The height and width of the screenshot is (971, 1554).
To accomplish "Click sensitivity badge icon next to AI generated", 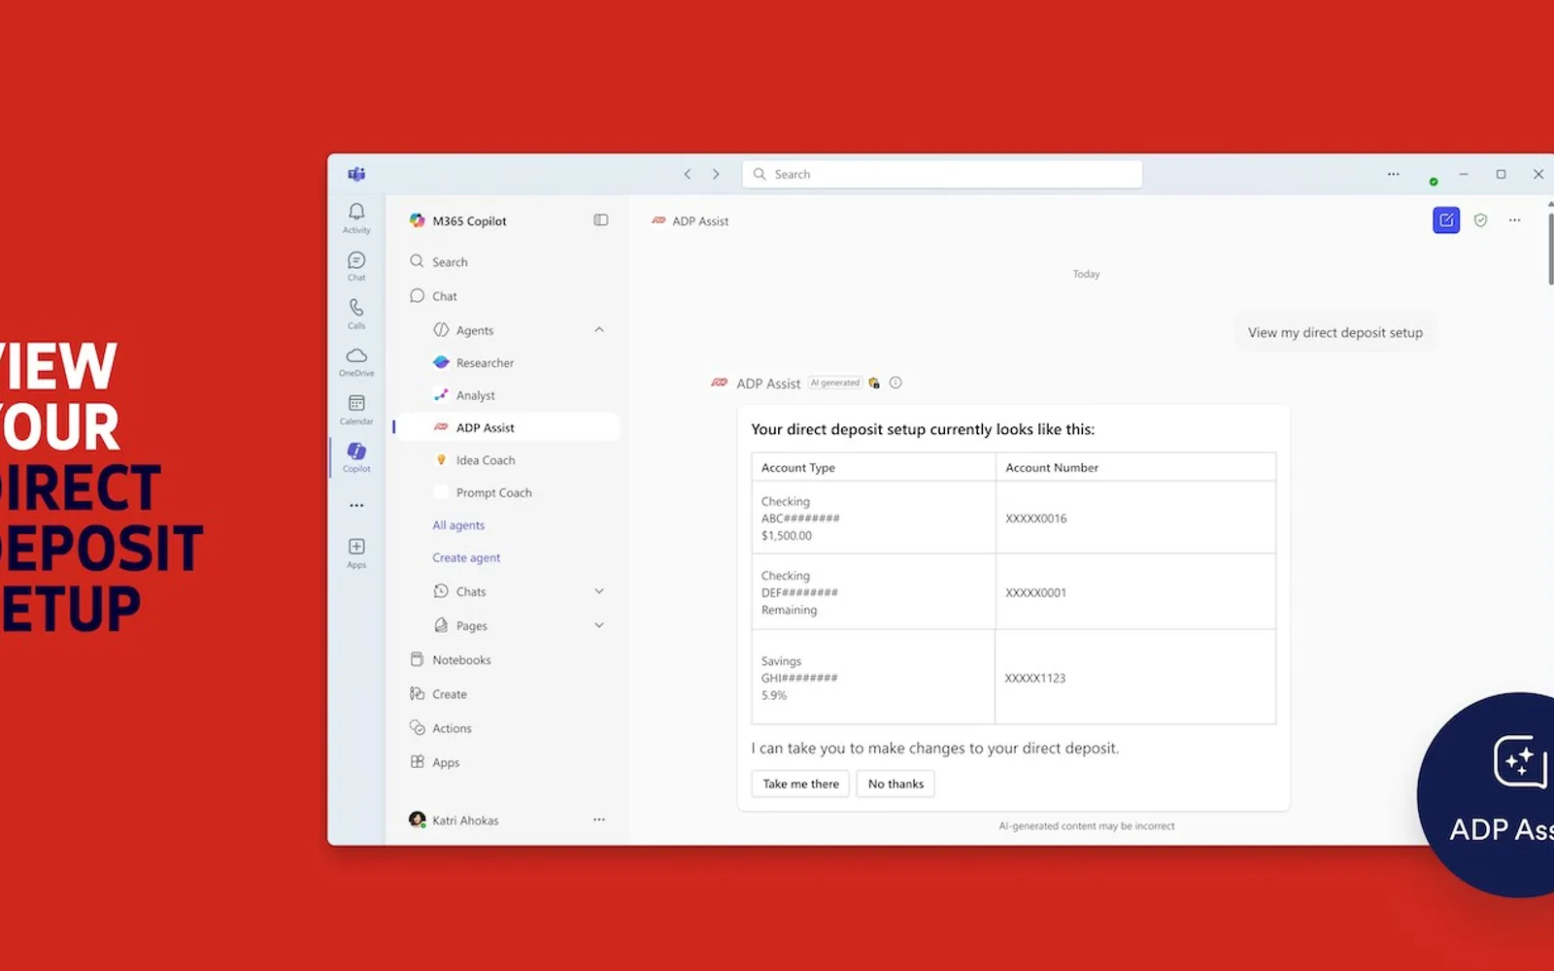I will click(x=874, y=383).
